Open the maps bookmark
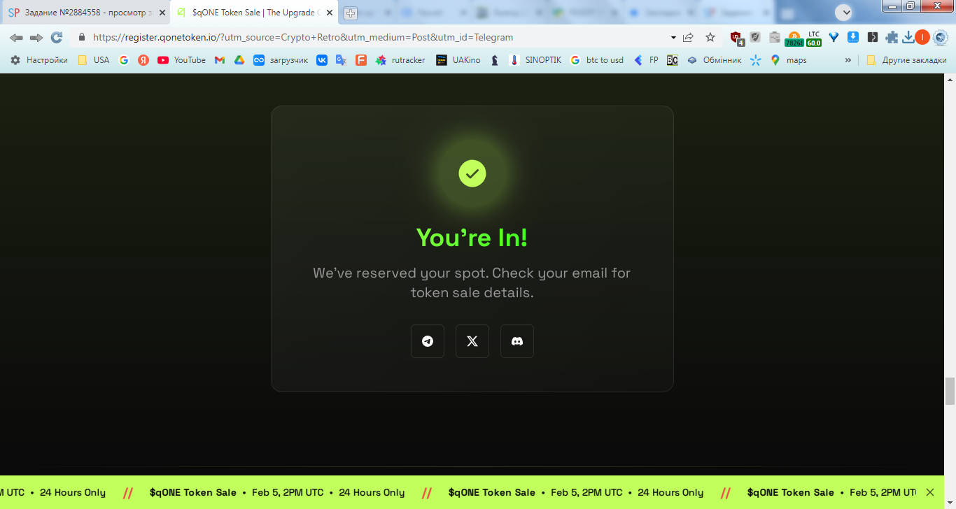 point(789,60)
